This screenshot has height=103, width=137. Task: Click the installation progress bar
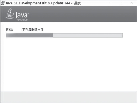(x=64, y=36)
